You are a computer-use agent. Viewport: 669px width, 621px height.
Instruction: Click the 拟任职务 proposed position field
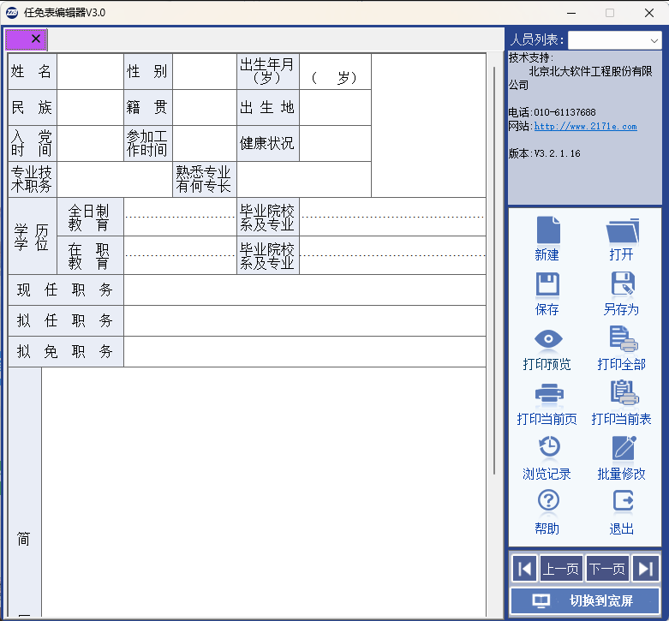305,320
